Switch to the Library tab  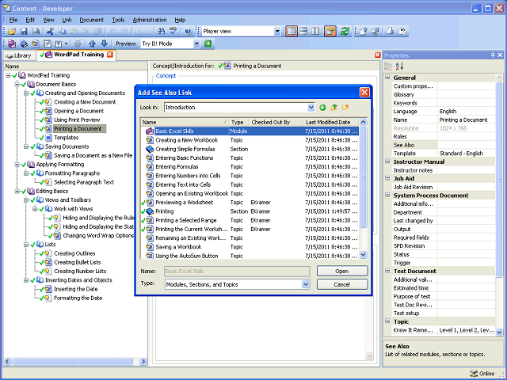pos(18,55)
